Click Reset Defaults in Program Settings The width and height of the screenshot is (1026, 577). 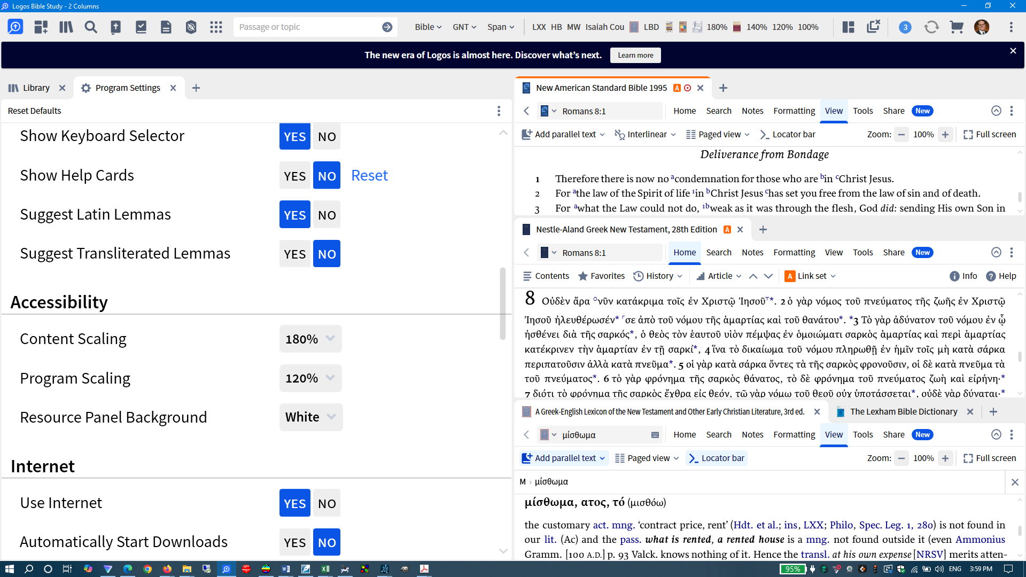(34, 111)
